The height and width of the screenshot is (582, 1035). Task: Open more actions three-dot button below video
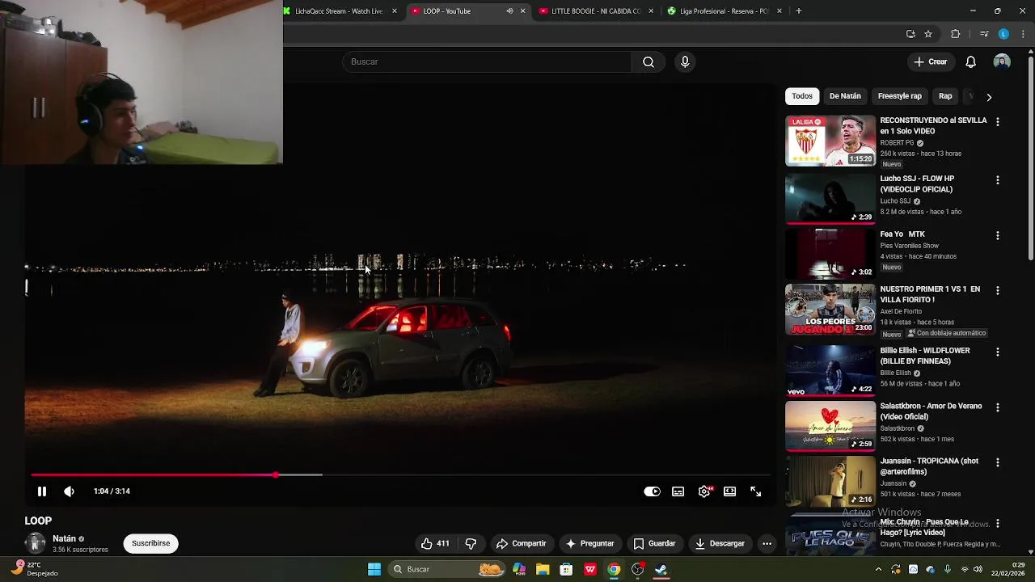pyautogui.click(x=767, y=543)
